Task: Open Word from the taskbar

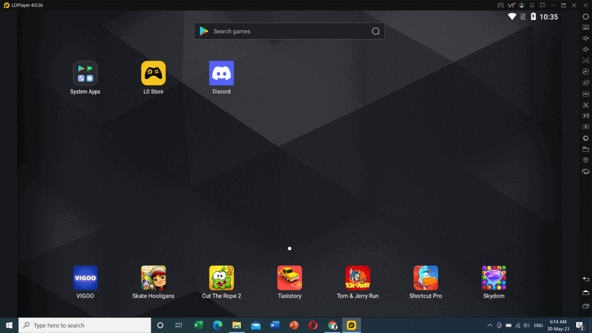Action: coord(275,325)
